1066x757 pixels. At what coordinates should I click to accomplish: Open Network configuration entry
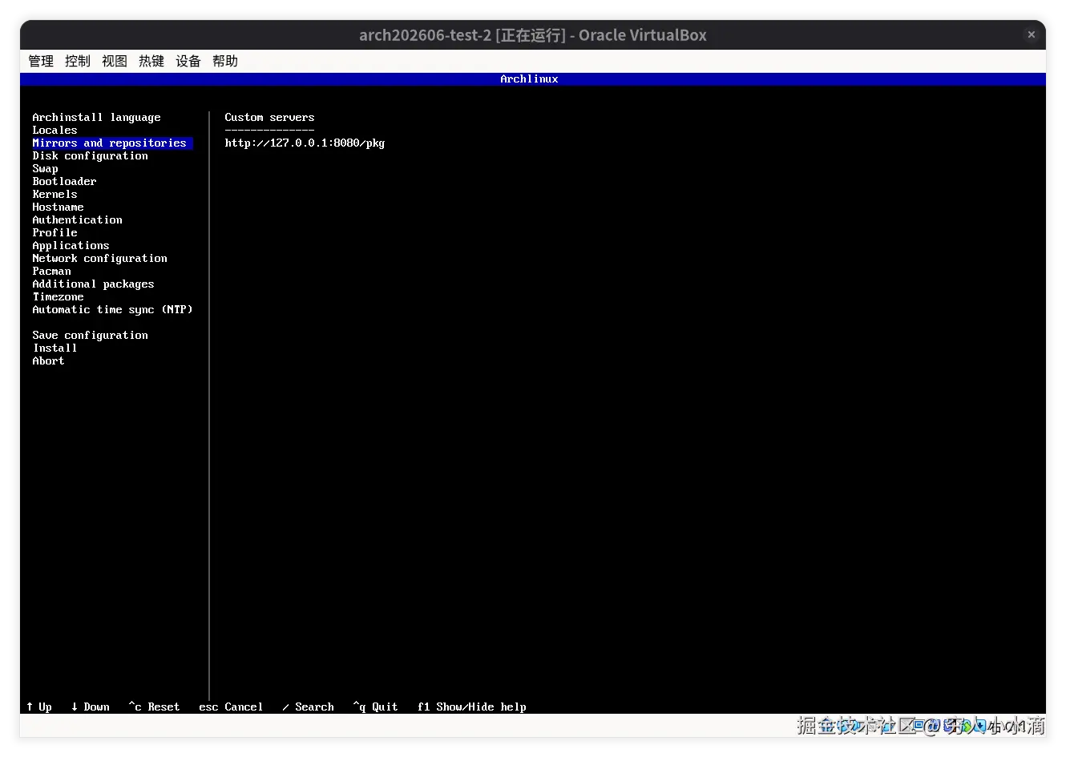99,259
